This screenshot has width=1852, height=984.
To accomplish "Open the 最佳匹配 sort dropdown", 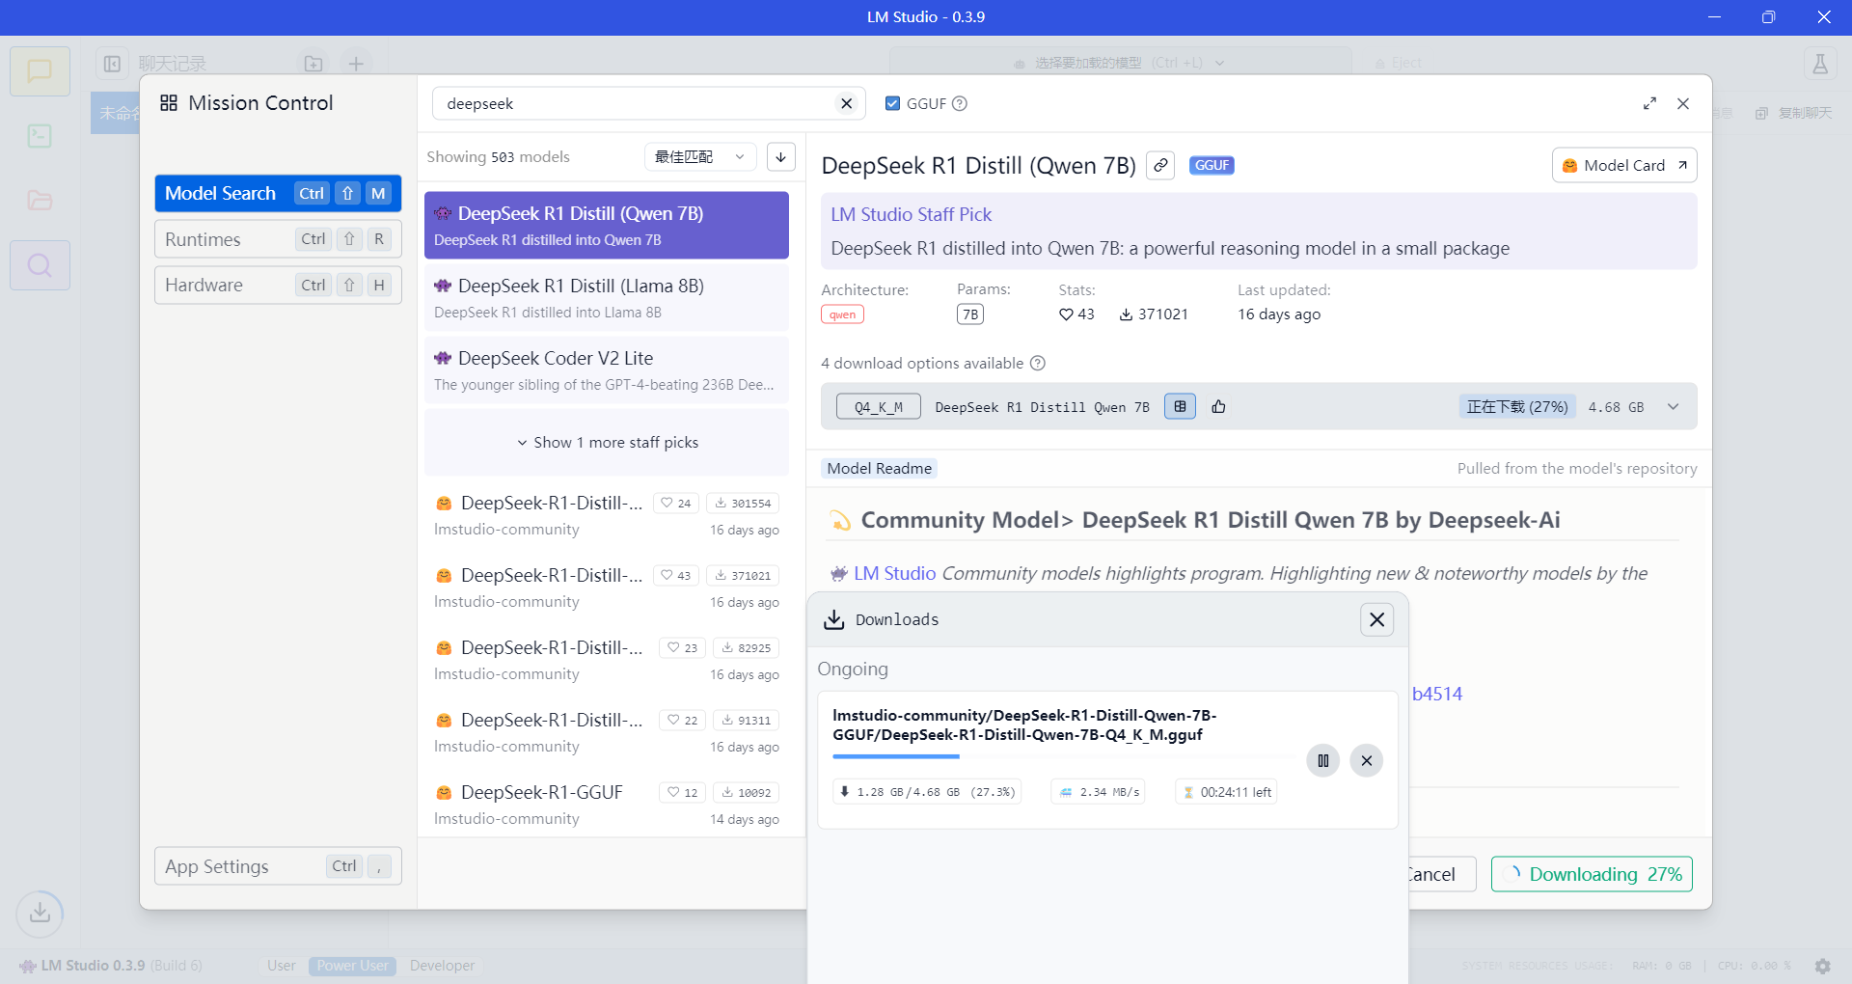I will pyautogui.click(x=699, y=156).
